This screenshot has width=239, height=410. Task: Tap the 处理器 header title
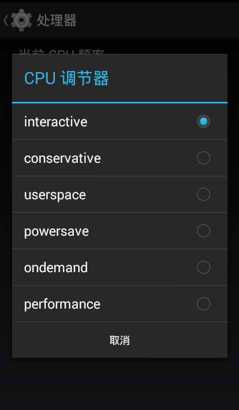tap(56, 20)
